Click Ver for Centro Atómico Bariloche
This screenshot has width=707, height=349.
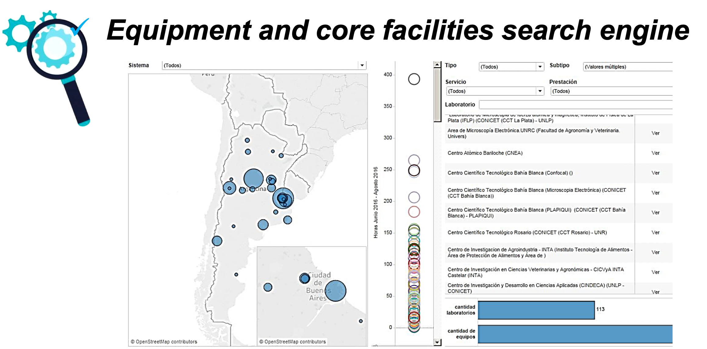(655, 153)
